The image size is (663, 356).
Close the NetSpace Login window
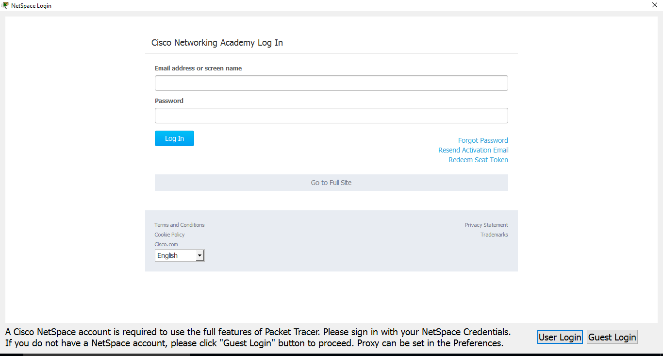tap(655, 5)
